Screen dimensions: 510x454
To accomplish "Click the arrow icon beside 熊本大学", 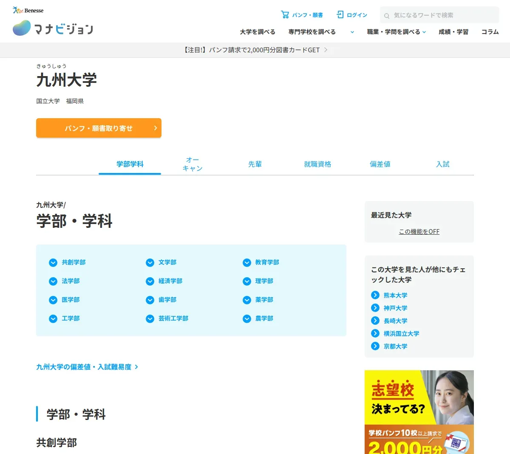I will [x=375, y=295].
